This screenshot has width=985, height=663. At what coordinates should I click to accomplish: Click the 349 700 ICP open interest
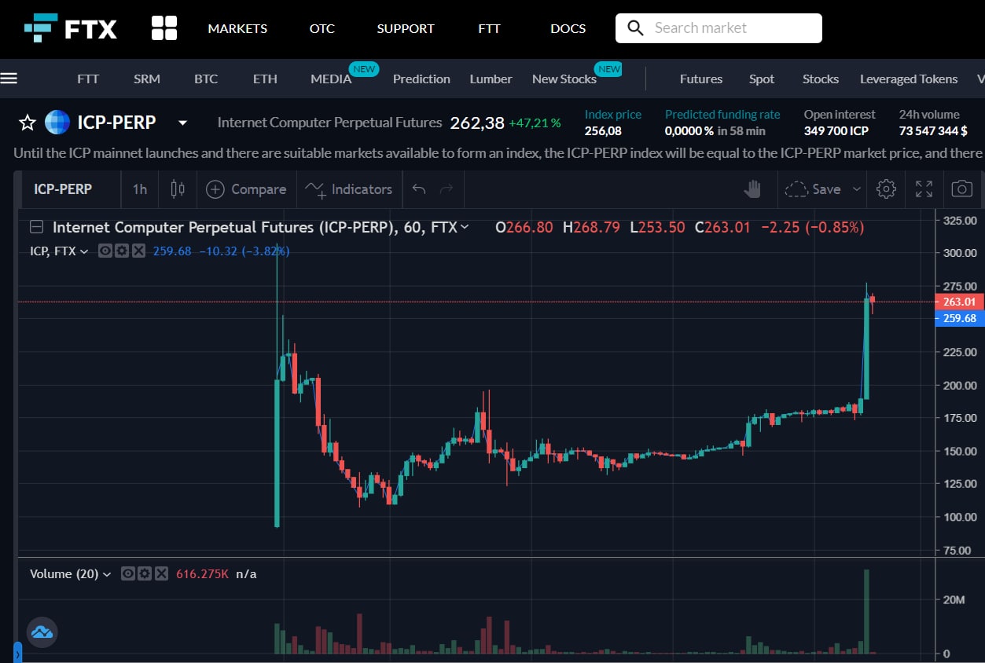click(x=836, y=131)
